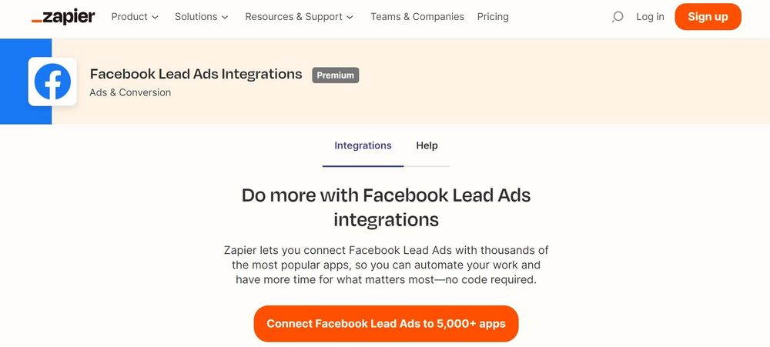The height and width of the screenshot is (347, 770).
Task: Open the Ads & Conversion category link
Action: pos(130,92)
